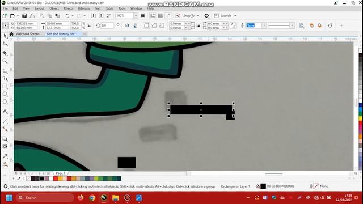The image size is (363, 204).
Task: Toggle edit corners together lock
Action: 199,25
